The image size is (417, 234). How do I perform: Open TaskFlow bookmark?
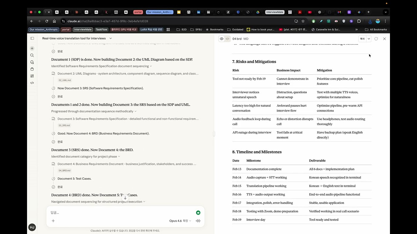[x=101, y=30]
